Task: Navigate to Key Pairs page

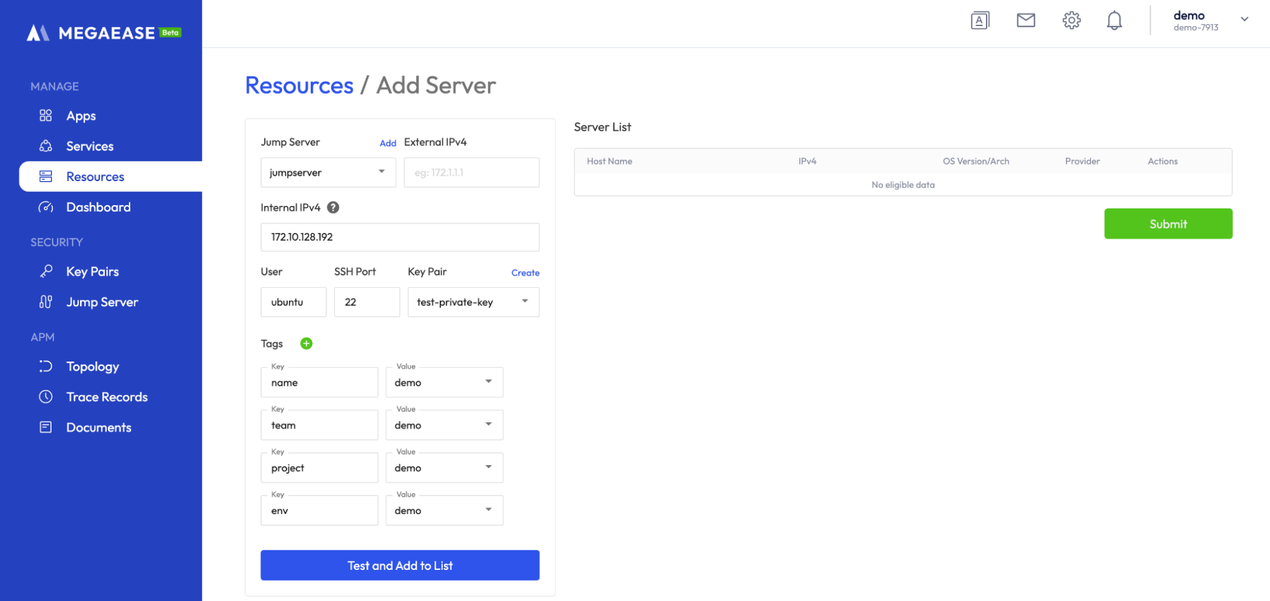Action: point(92,271)
